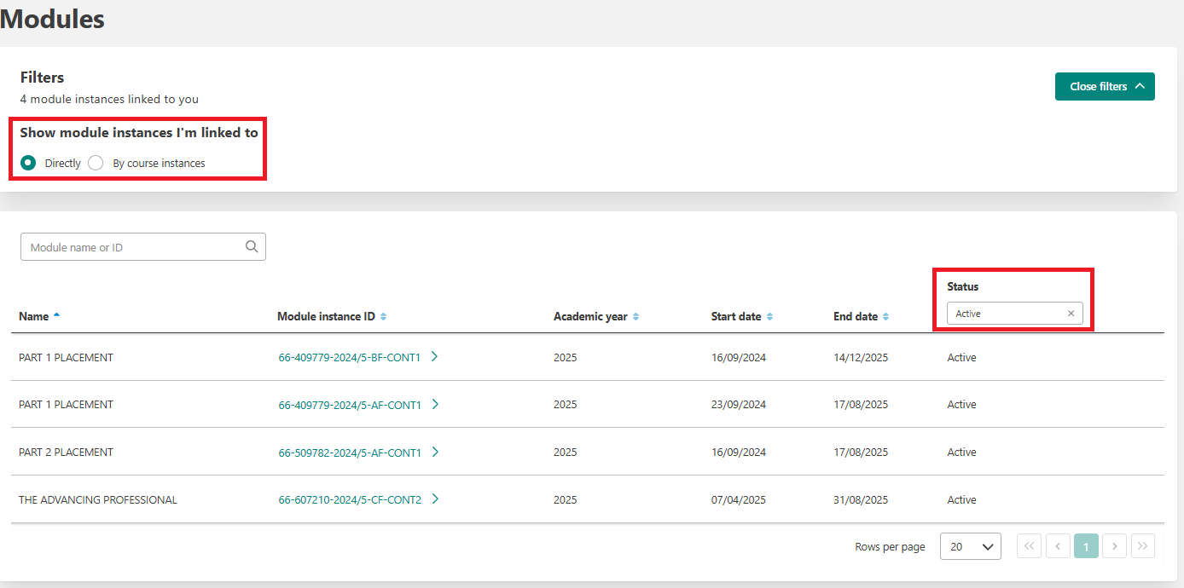
Task: Click the 23/09/2024 start date cell
Action: coord(739,406)
